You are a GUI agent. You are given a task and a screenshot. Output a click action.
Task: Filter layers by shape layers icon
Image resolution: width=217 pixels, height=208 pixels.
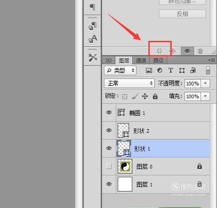182,70
